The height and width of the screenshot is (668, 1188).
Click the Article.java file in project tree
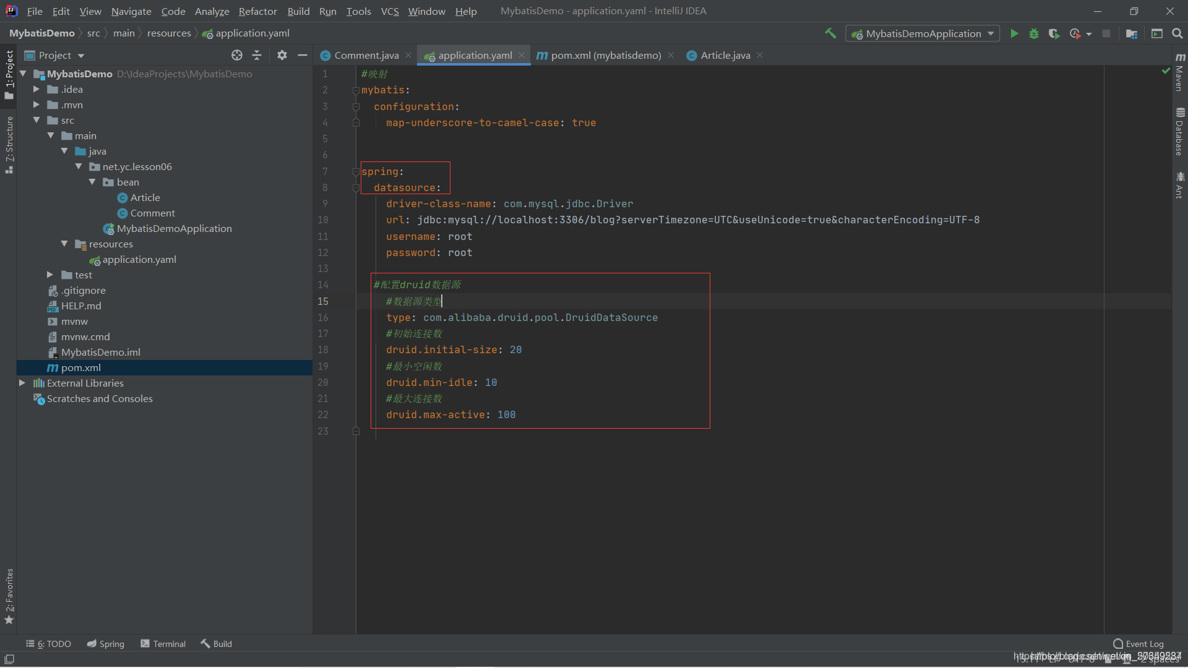(144, 197)
